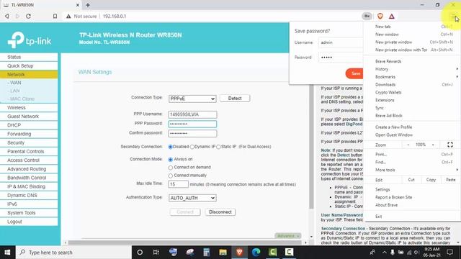The width and height of the screenshot is (461, 259).
Task: Select Crypto Wallets menu entry
Action: click(388, 92)
